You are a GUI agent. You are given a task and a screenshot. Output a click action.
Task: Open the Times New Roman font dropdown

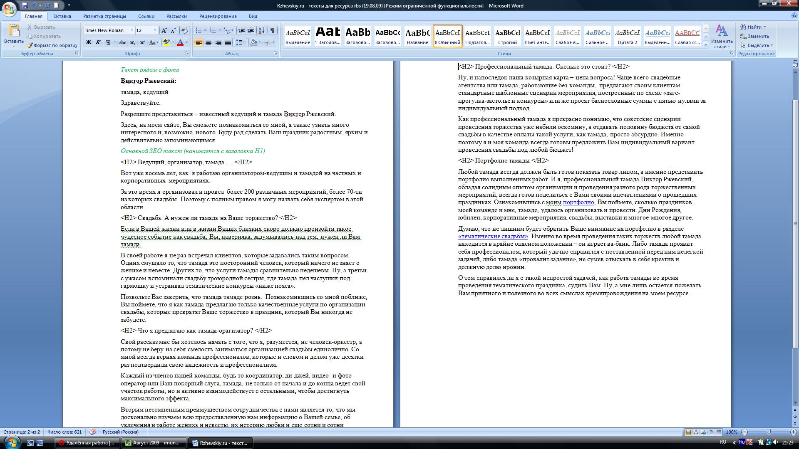(x=132, y=30)
